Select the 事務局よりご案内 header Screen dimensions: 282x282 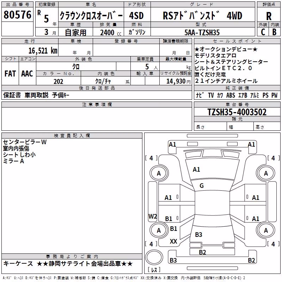(x=72, y=257)
